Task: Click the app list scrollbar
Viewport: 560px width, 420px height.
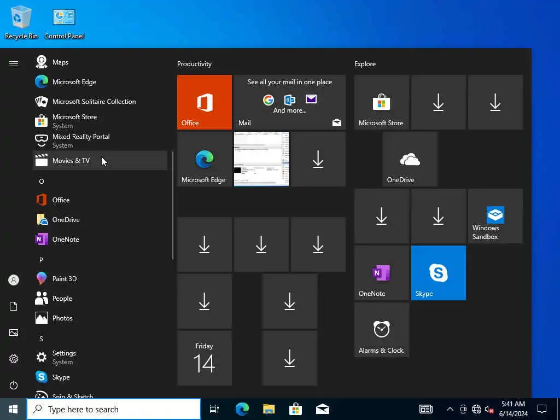Action: 173,206
